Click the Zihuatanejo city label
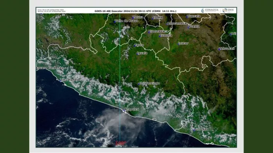273x153 pixels. point(70,80)
